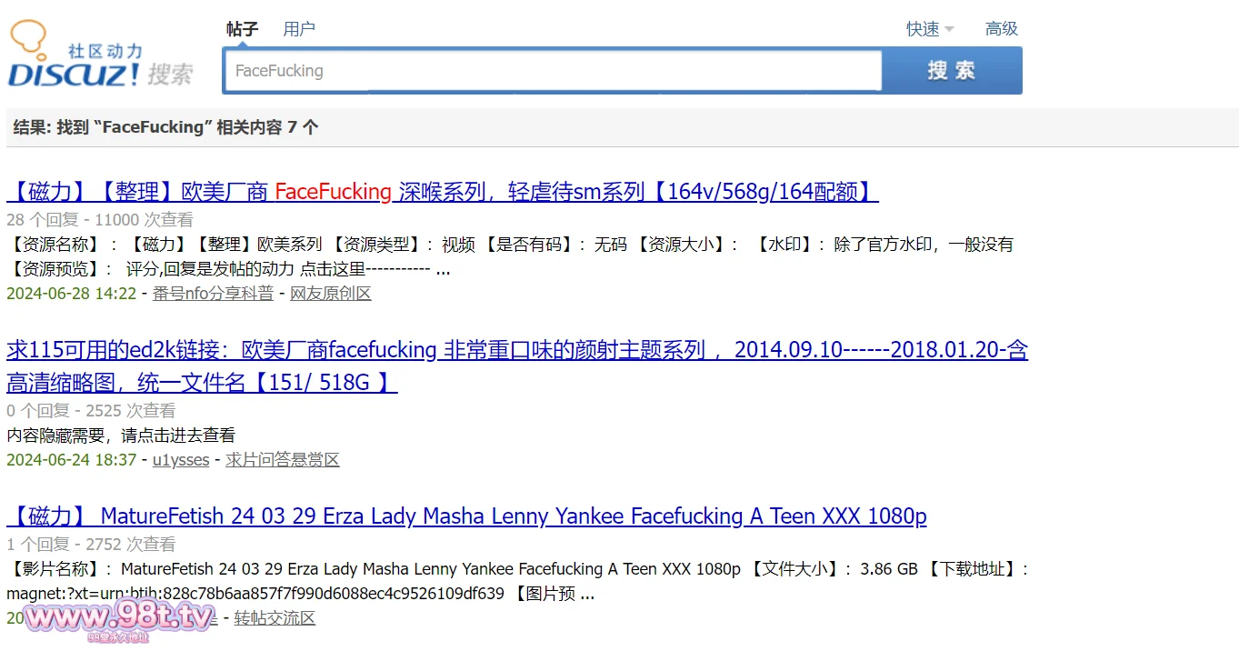This screenshot has height=651, width=1239.
Task: Go to the 网友原创区 forum section
Action: pos(331,294)
